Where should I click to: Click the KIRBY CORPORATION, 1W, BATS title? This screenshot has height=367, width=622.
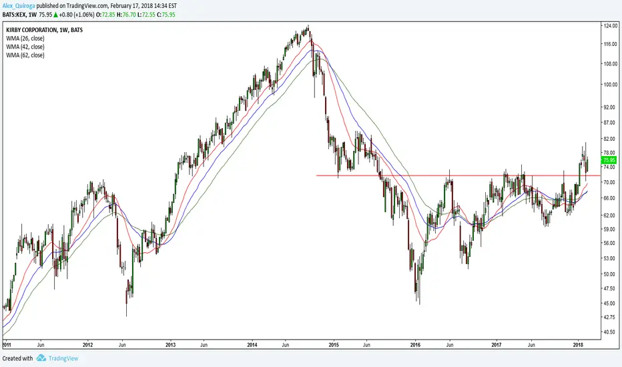point(45,30)
